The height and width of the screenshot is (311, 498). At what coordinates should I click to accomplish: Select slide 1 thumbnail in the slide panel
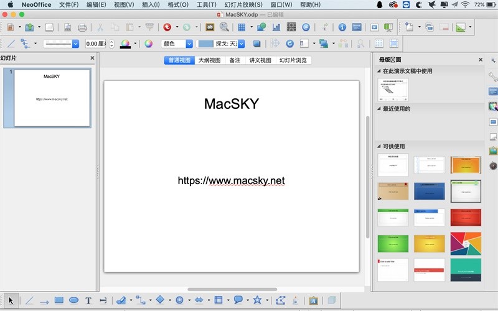52,98
